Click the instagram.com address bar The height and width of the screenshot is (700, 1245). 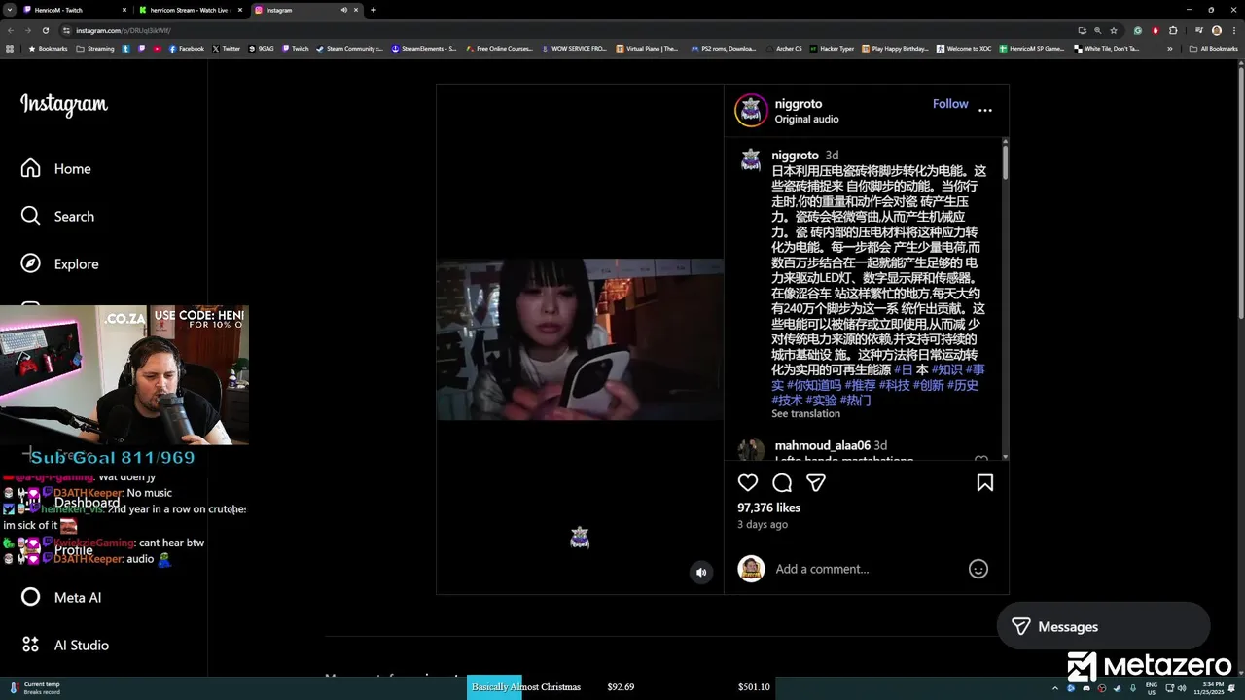(564, 30)
